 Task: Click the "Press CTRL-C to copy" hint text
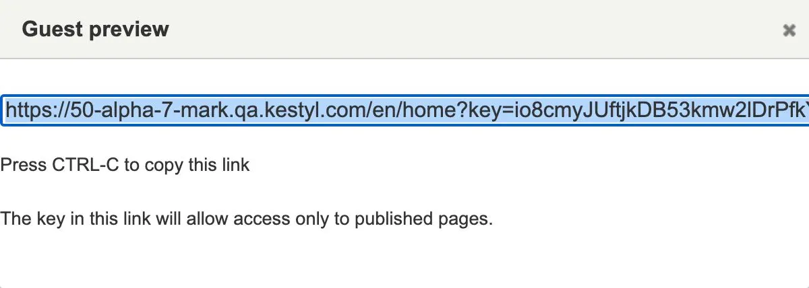(x=125, y=165)
